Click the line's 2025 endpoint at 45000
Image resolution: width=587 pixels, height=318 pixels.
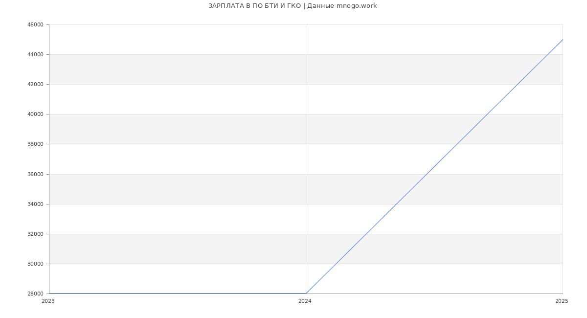click(x=563, y=40)
